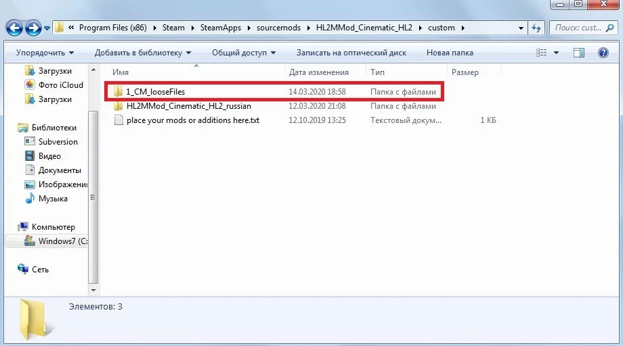
Task: Select the 1_CM_looseFiles folder
Action: point(156,92)
